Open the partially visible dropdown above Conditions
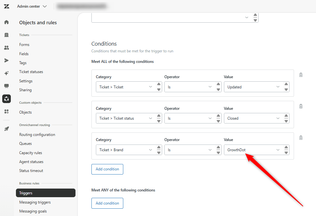Viewport: 316px width, 216px height. click(x=175, y=18)
